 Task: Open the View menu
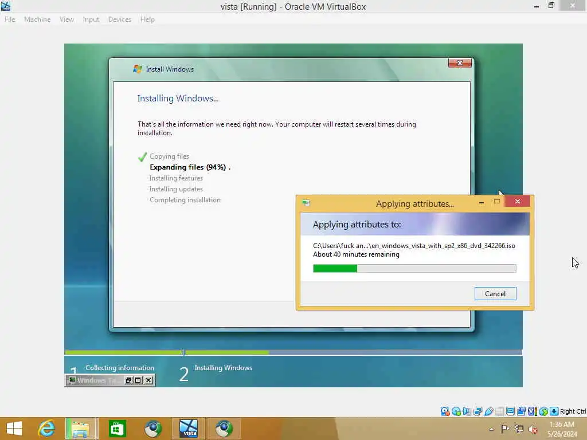pos(66,19)
